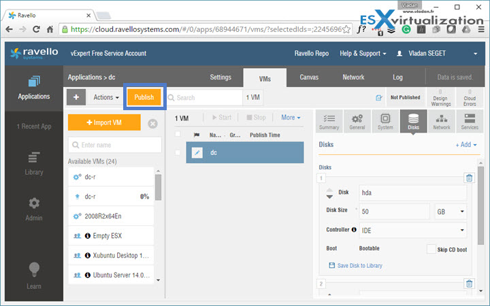Click the Publish button
The height and width of the screenshot is (306, 490).
coord(144,97)
